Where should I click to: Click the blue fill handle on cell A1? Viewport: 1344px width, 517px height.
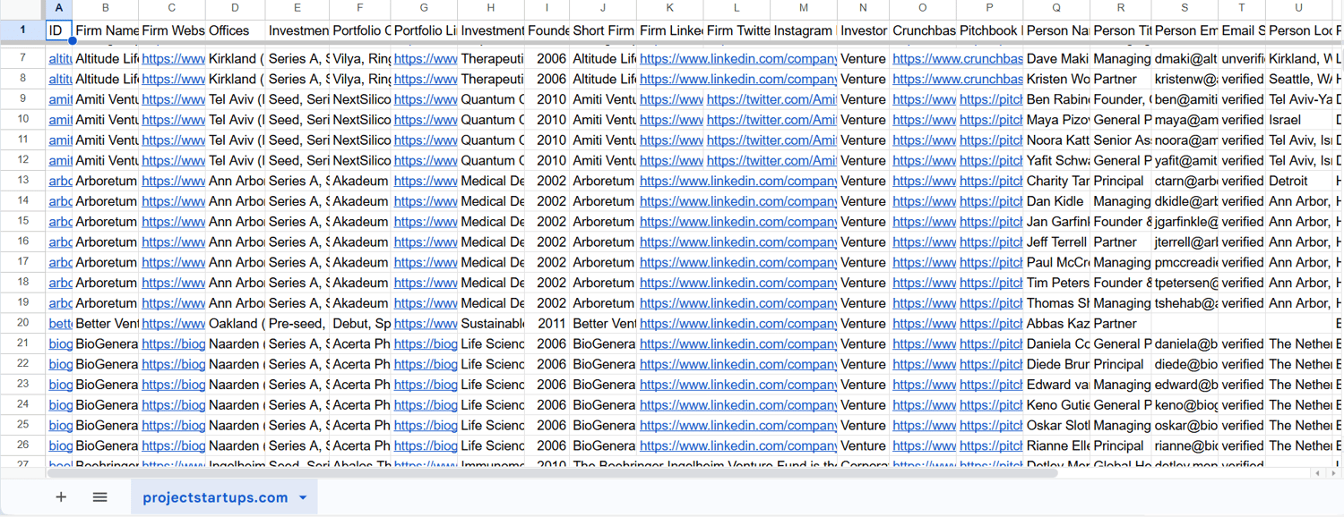tap(72, 40)
